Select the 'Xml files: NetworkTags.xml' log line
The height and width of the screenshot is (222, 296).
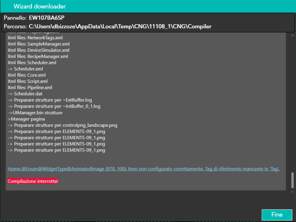click(35, 37)
